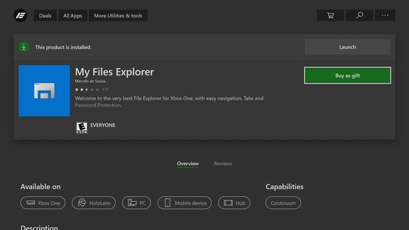Image resolution: width=409 pixels, height=230 pixels.
Task: Click the PC device icon
Action: pos(132,203)
